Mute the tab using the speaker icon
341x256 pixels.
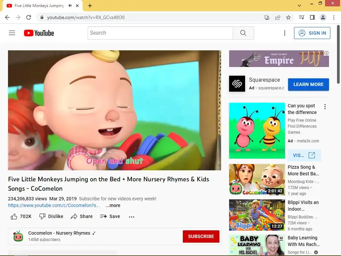point(70,6)
